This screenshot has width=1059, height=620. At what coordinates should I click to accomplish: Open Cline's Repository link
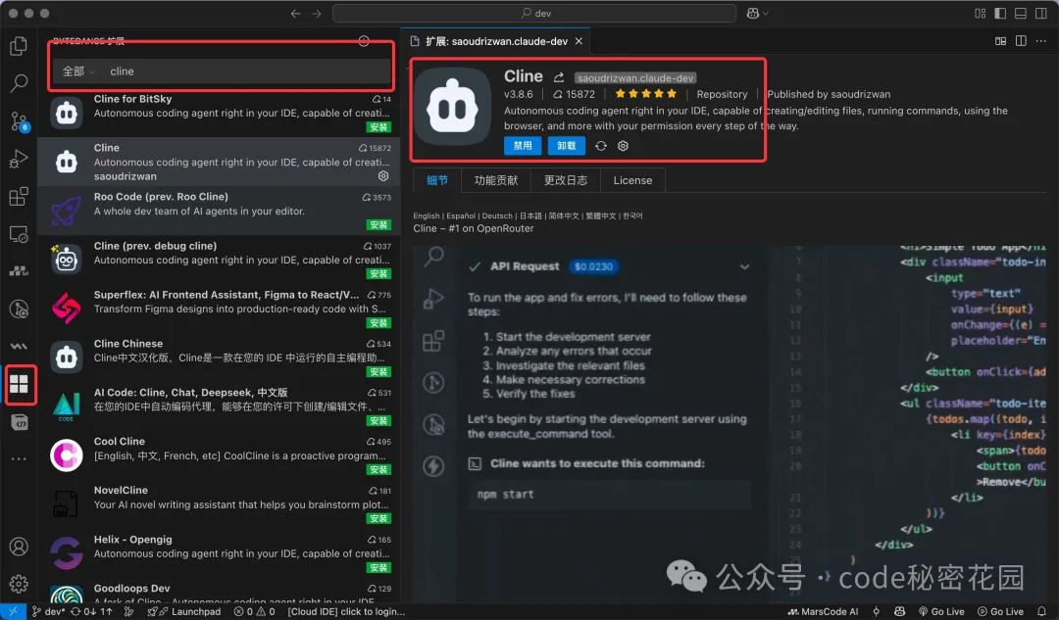pyautogui.click(x=722, y=93)
